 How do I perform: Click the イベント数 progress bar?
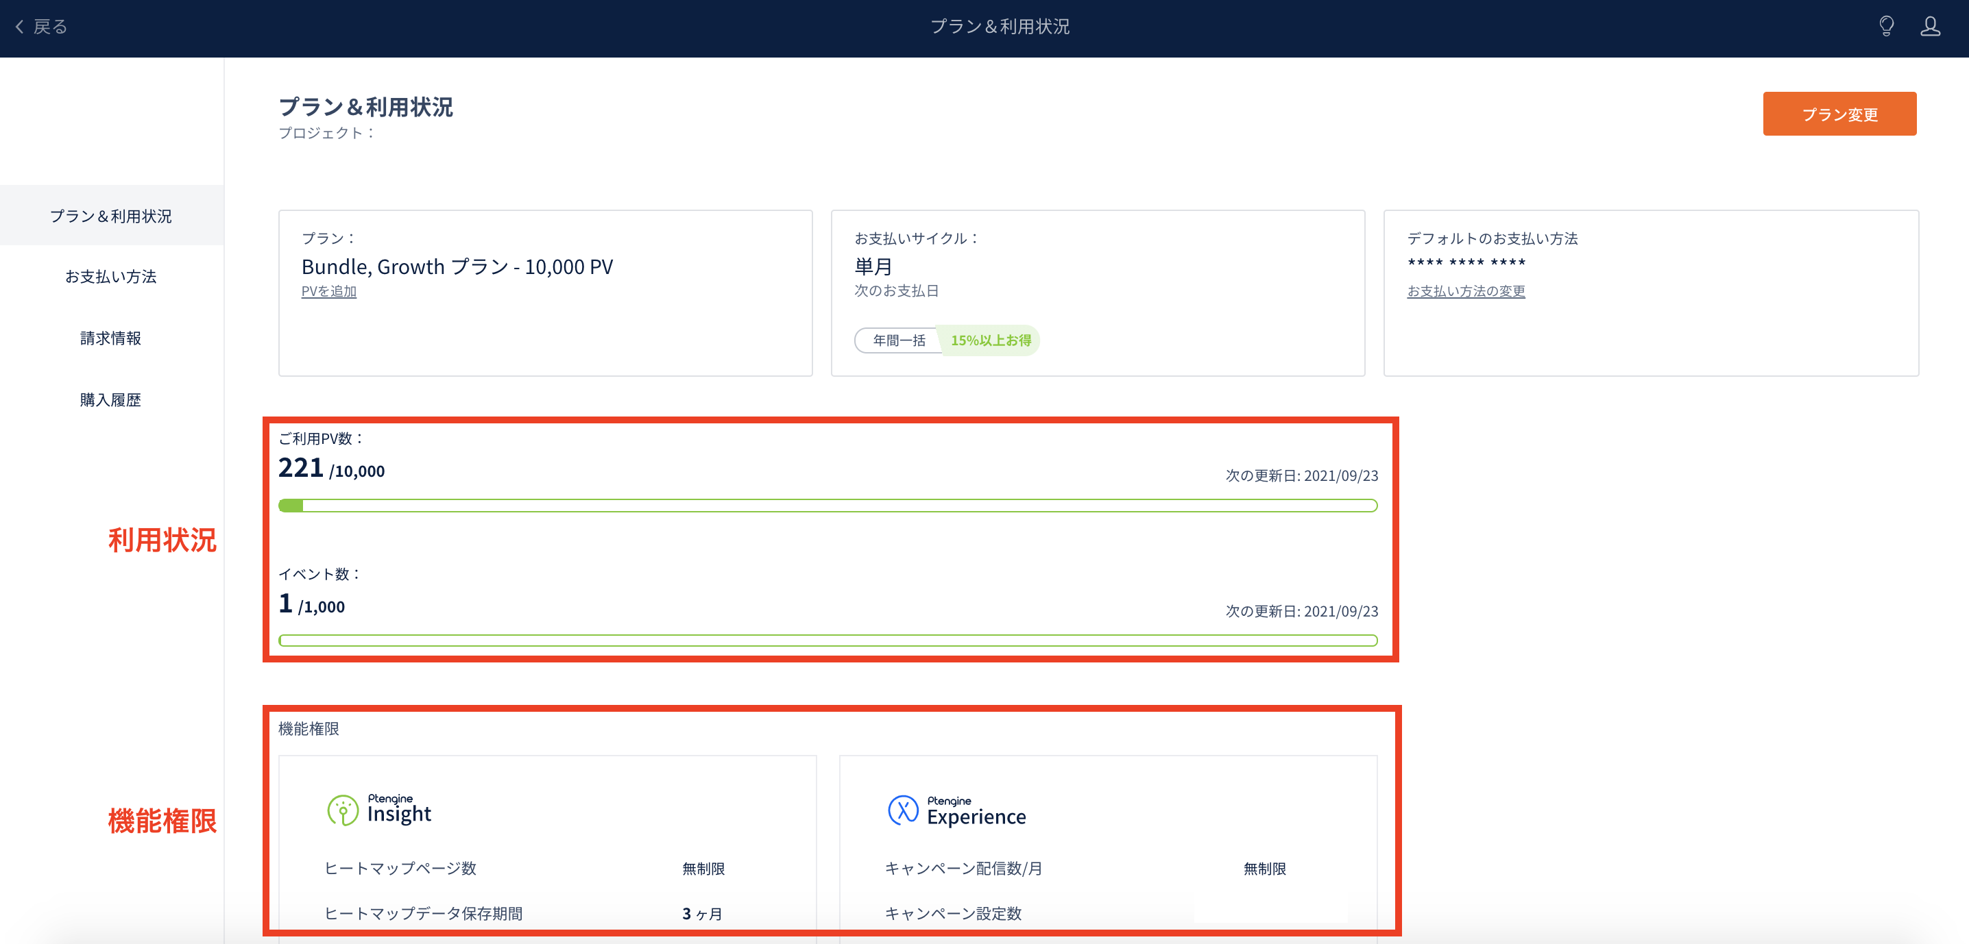click(x=828, y=641)
